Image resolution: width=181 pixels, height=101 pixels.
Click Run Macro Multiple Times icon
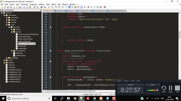98,7
